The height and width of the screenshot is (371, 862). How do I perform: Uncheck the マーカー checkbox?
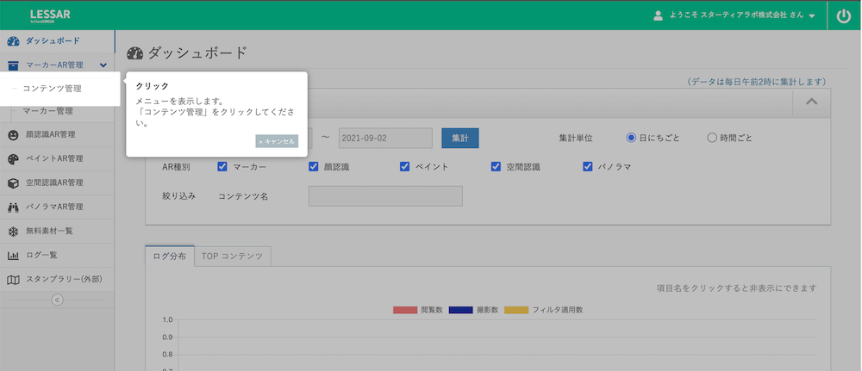click(222, 167)
